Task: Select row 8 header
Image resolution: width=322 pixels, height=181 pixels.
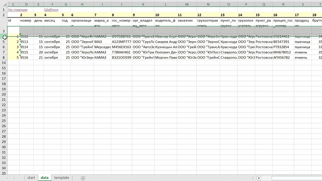Action: click(x=4, y=58)
